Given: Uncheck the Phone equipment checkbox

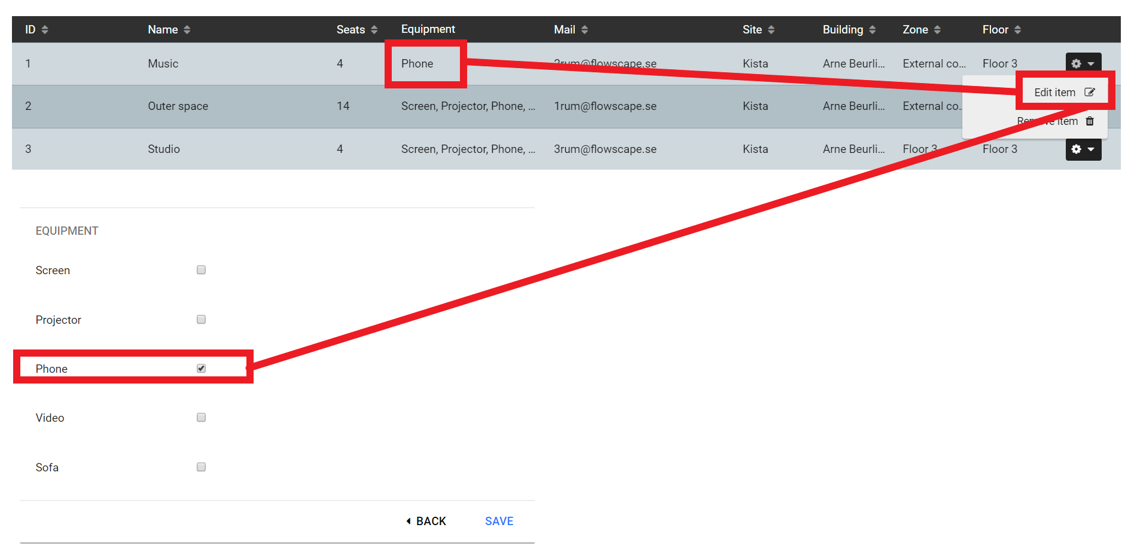Looking at the screenshot, I should click(201, 369).
